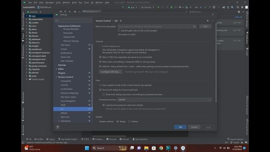The image size is (270, 152).
Task: Open the Tools menu
Action: [x=86, y=3]
